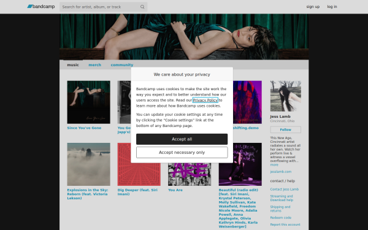Open Shipping and returns link
The width and height of the screenshot is (368, 230).
point(280,209)
